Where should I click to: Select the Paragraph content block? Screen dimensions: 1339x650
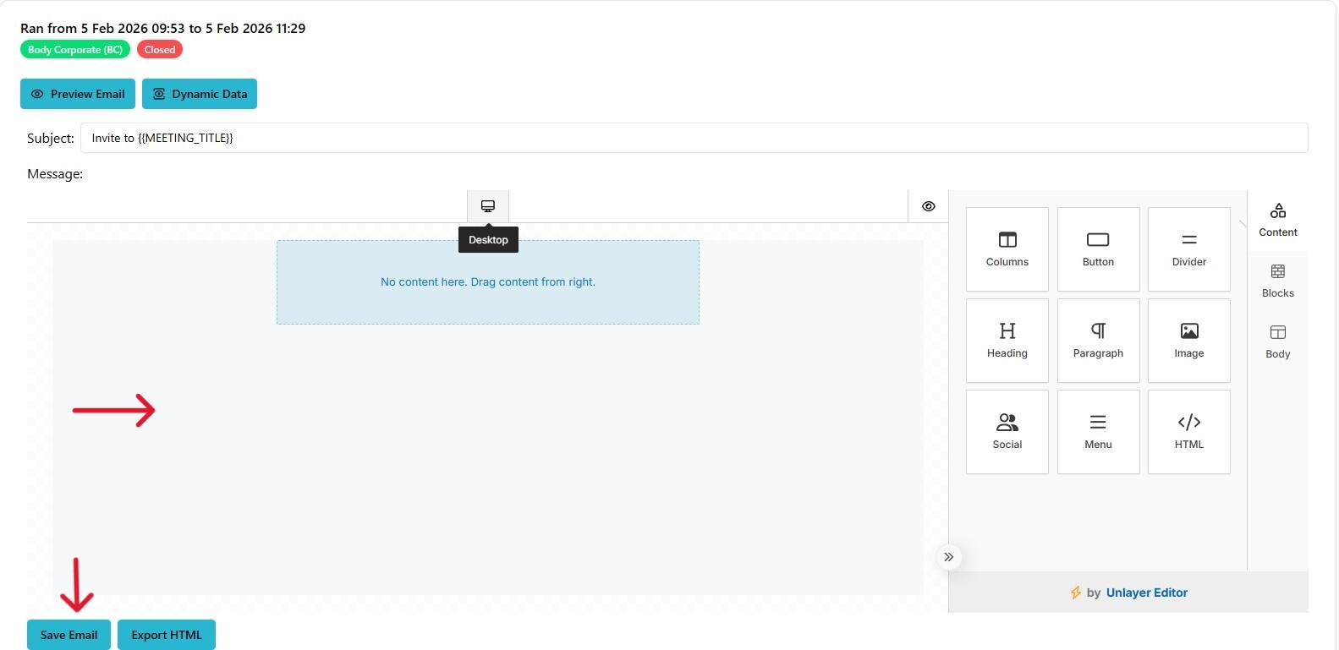tap(1098, 341)
